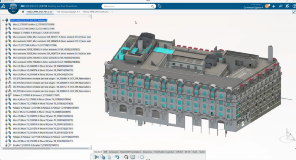Viewport: 296px width, 160px height.
Task: Click the Escalier 7_2740311 item icon
Action: pyautogui.click(x=10, y=145)
